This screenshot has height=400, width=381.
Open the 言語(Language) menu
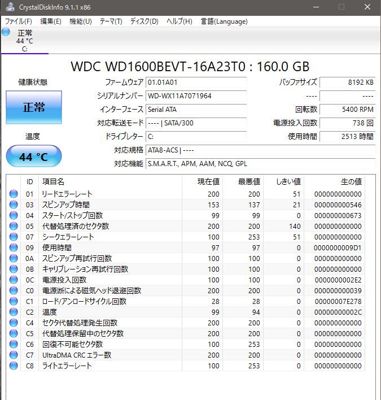224,21
